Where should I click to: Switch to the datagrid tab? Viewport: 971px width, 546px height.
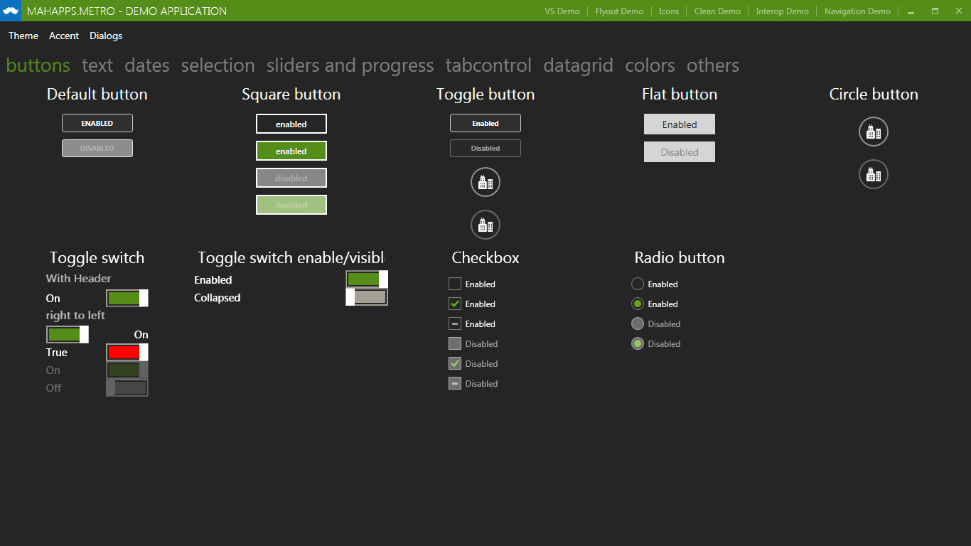[578, 65]
